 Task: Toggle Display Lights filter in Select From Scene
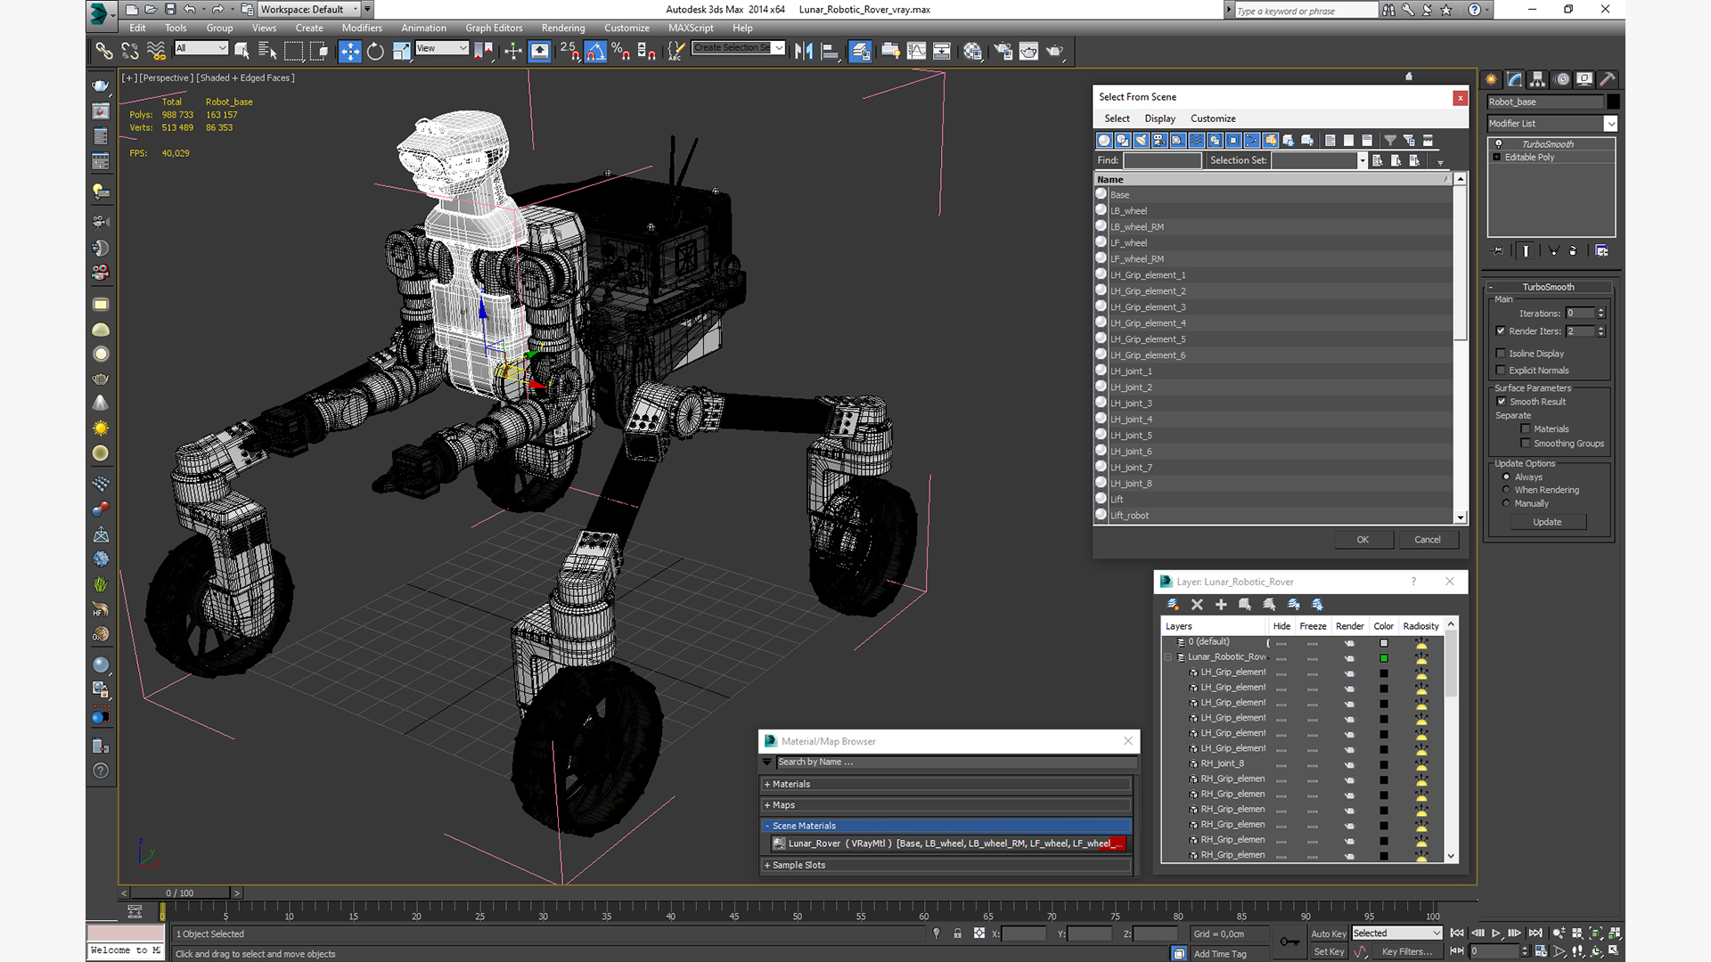click(1141, 141)
